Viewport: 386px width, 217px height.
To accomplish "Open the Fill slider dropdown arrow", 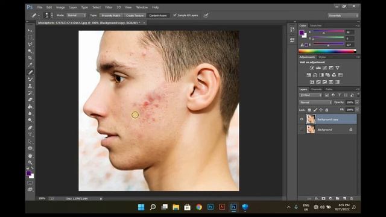I will click(357, 110).
